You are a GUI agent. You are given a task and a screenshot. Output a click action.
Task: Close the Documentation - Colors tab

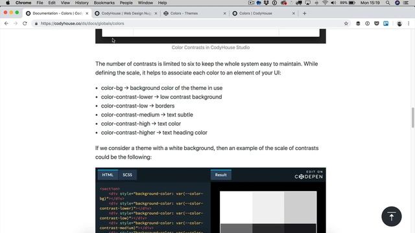point(87,13)
